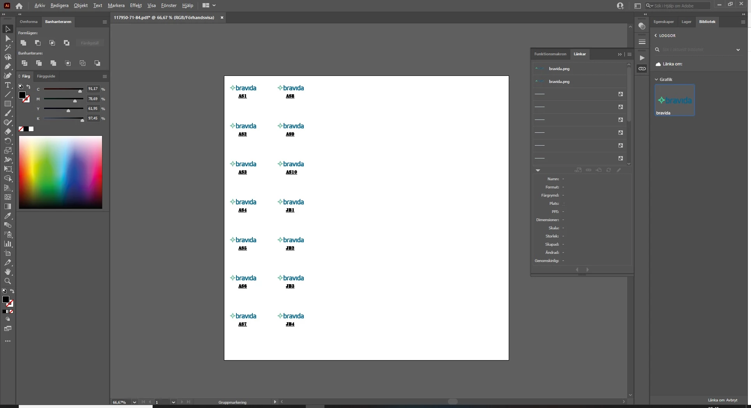Choose the Scale tool
The width and height of the screenshot is (751, 408).
tap(7, 150)
